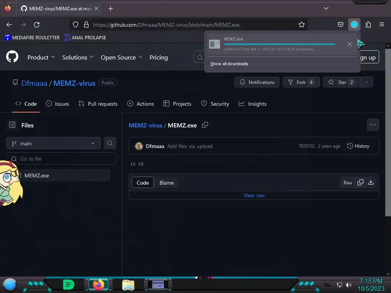Open the Pocket save icon
391x293 pixels.
click(340, 25)
